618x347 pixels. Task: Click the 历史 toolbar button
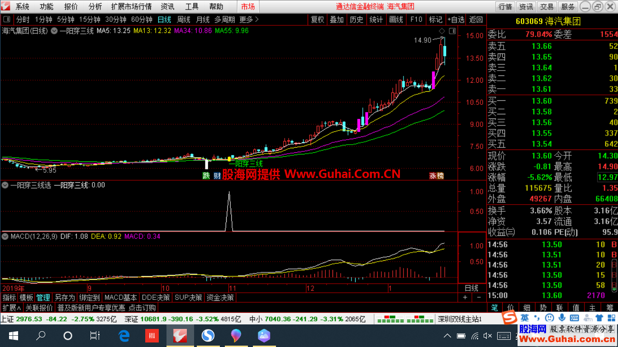pos(357,19)
